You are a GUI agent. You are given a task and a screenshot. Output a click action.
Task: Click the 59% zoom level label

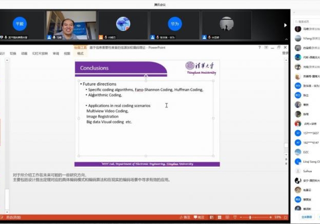(x=278, y=217)
